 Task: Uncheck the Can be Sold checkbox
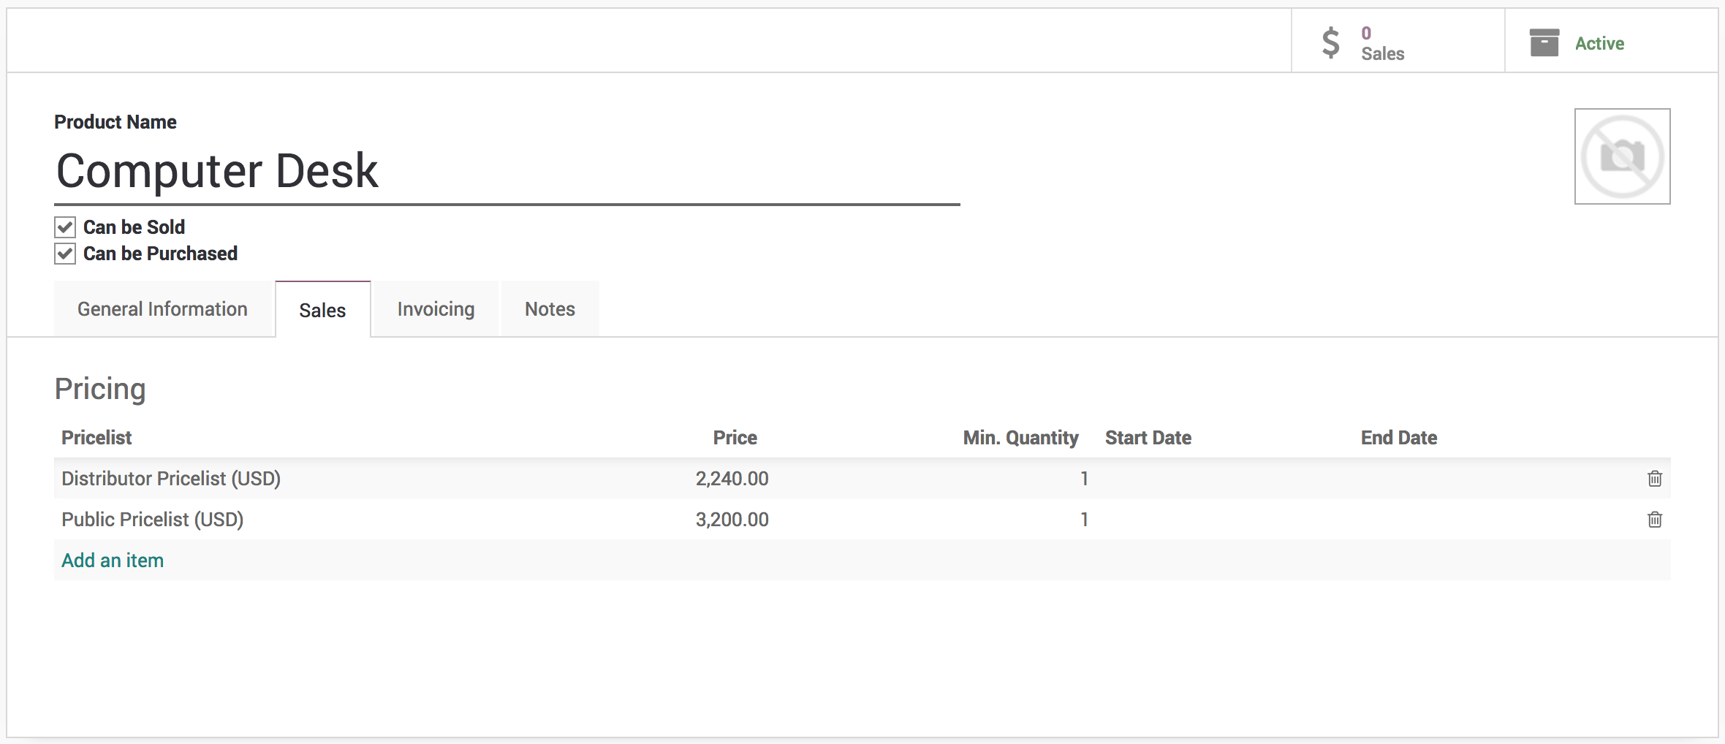coord(65,227)
